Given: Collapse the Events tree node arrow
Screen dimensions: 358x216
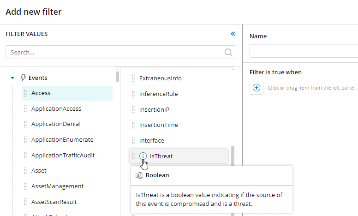Looking at the screenshot, I should click(12, 78).
